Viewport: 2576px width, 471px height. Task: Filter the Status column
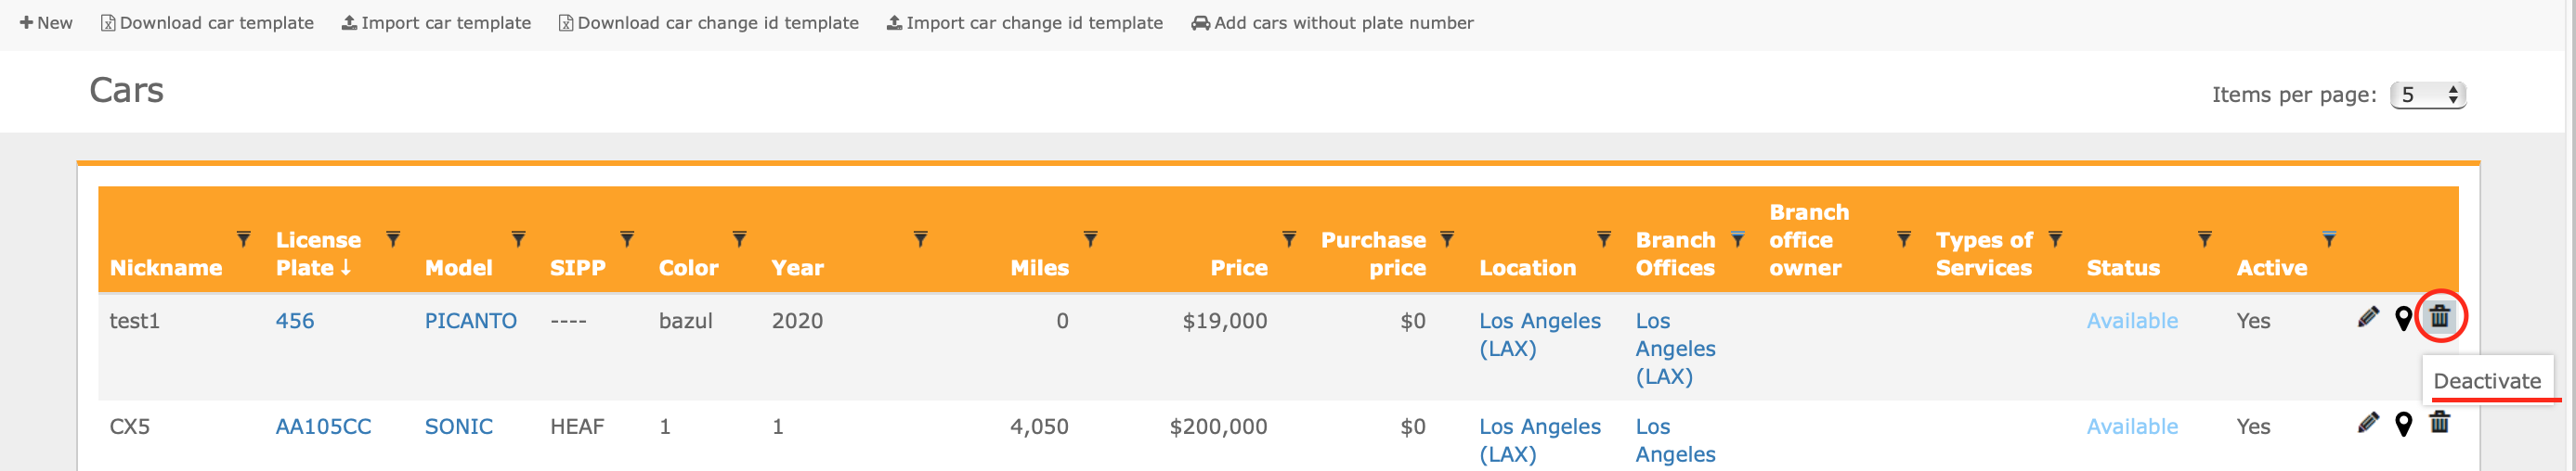pos(2204,239)
